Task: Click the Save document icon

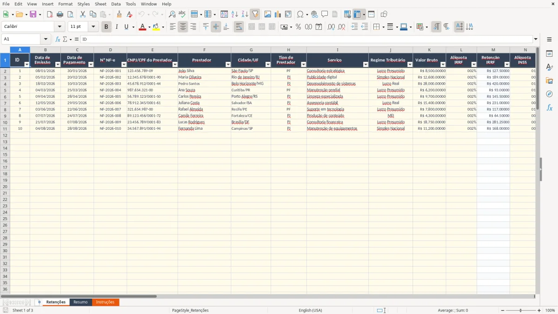Action: click(x=33, y=14)
